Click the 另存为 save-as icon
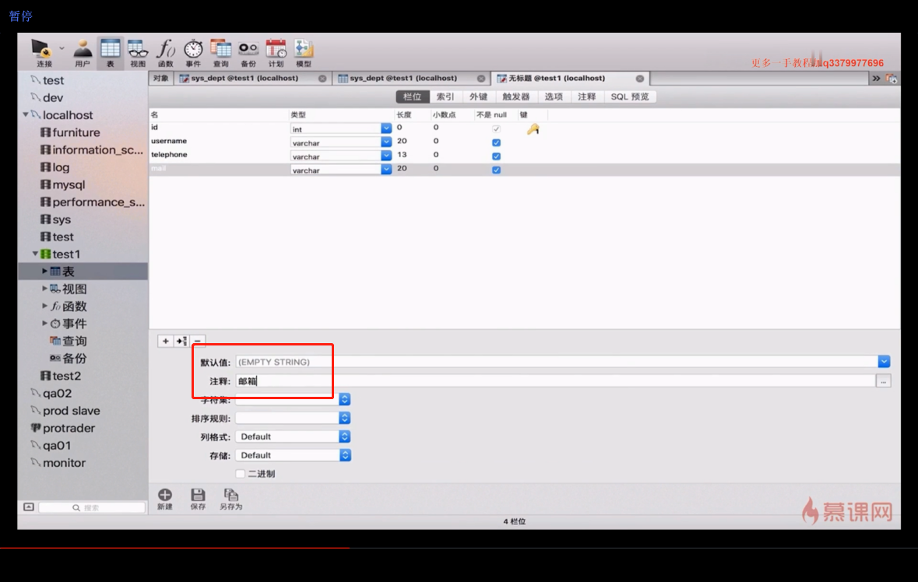Image resolution: width=918 pixels, height=582 pixels. coord(230,499)
